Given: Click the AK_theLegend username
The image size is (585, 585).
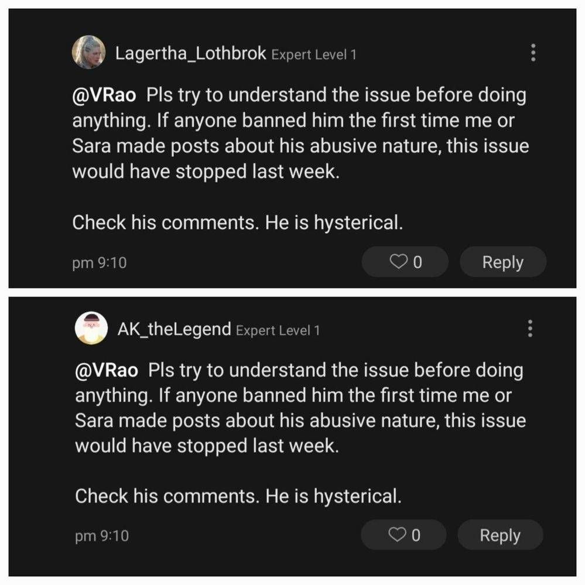Looking at the screenshot, I should pyautogui.click(x=174, y=329).
